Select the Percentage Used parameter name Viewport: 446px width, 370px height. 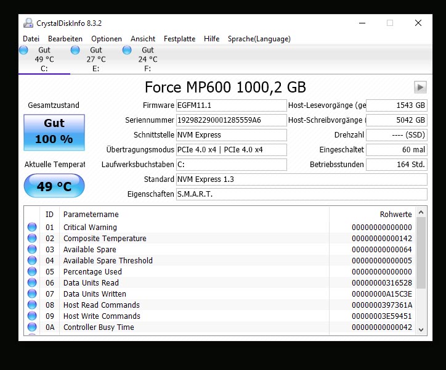(92, 272)
